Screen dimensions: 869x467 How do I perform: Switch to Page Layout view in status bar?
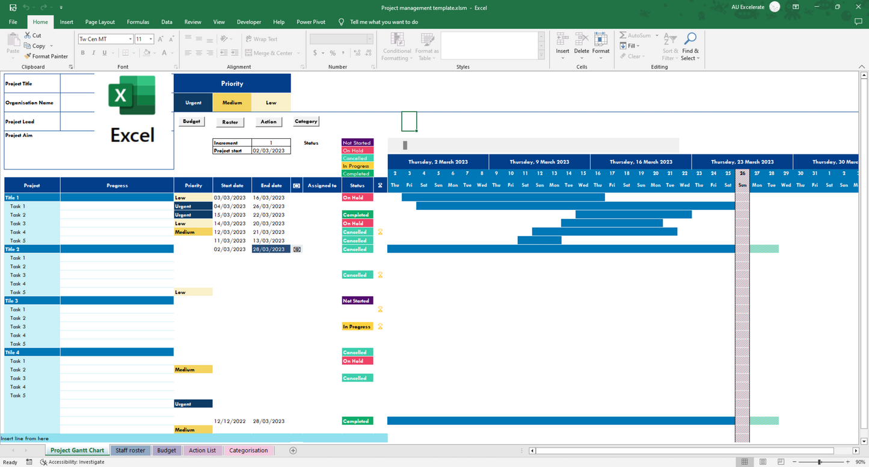click(763, 462)
